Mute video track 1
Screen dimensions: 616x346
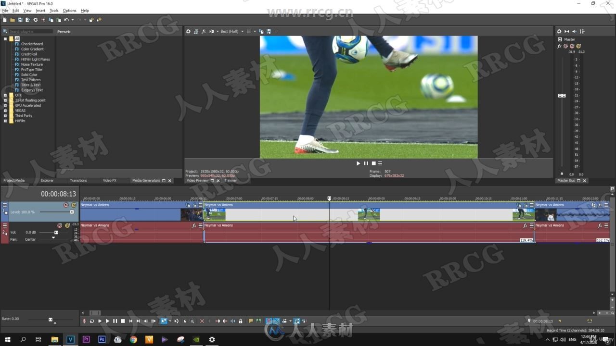coord(66,205)
